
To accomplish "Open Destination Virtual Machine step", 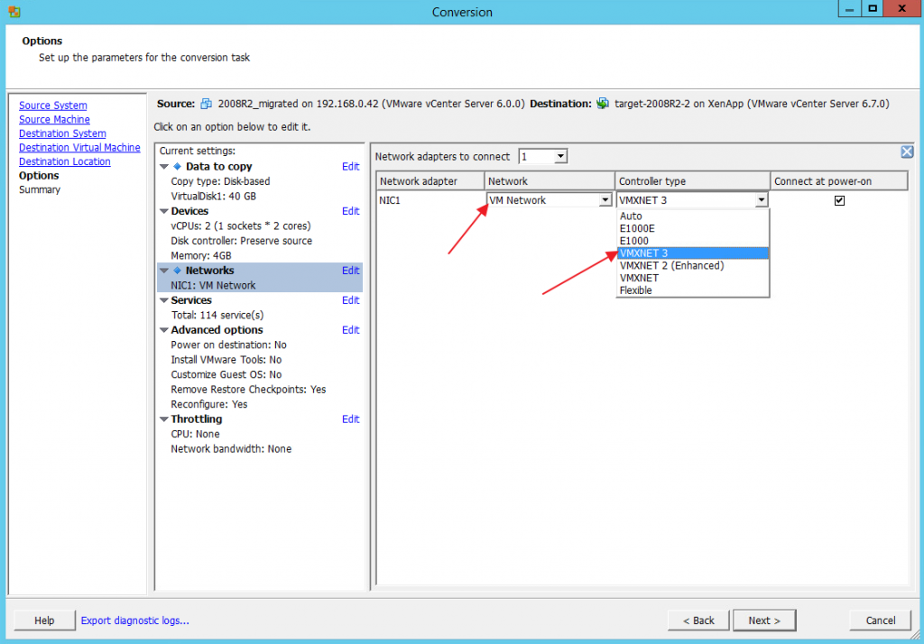I will pyautogui.click(x=79, y=148).
